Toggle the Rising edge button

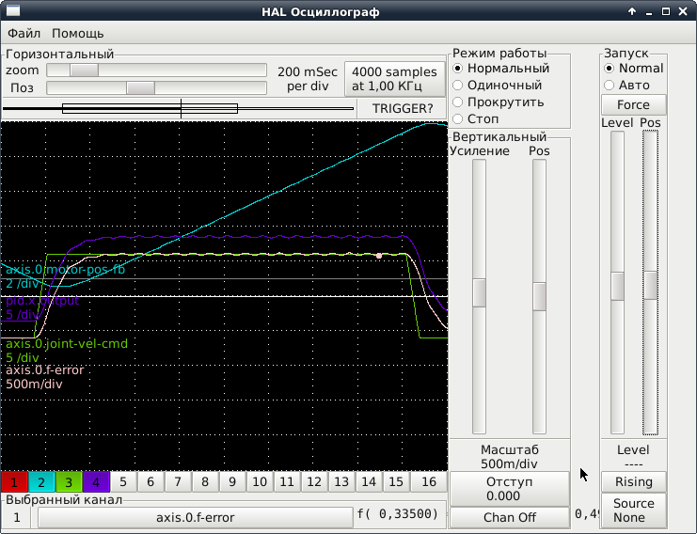tap(633, 482)
